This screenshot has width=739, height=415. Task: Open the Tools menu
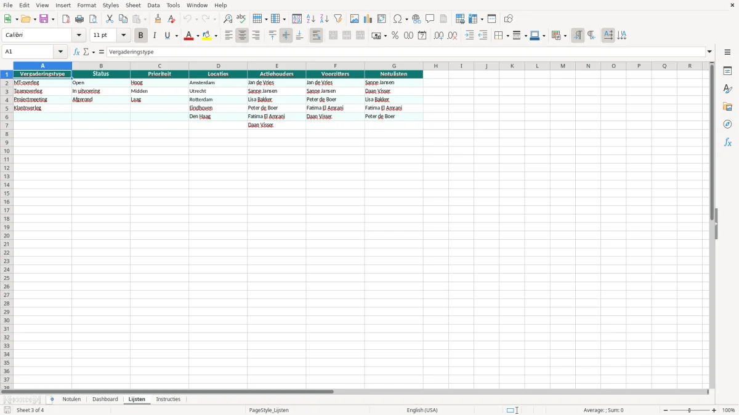click(173, 5)
